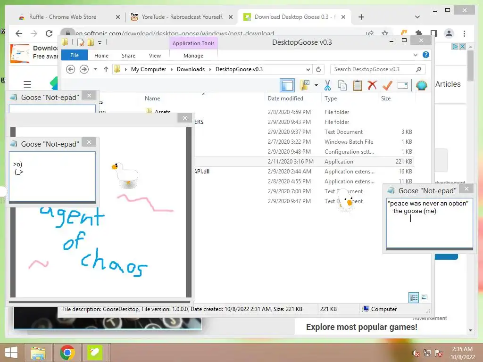The width and height of the screenshot is (483, 362).
Task: Open the Home ribbon tab
Action: 101,56
